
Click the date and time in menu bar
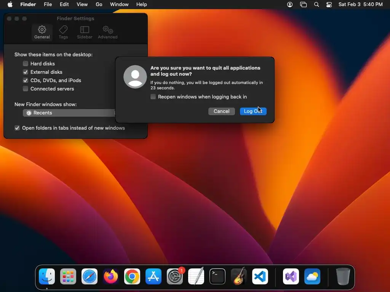360,5
